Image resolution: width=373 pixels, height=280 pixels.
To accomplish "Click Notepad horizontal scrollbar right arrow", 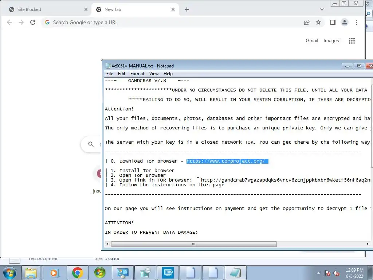I will (368, 244).
